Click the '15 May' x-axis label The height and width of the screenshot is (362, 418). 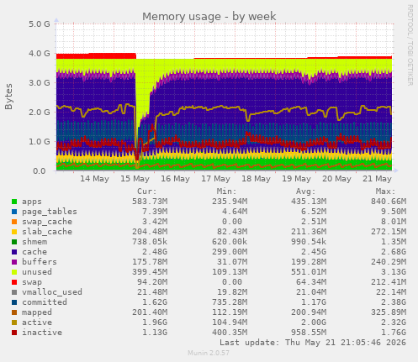click(x=135, y=179)
